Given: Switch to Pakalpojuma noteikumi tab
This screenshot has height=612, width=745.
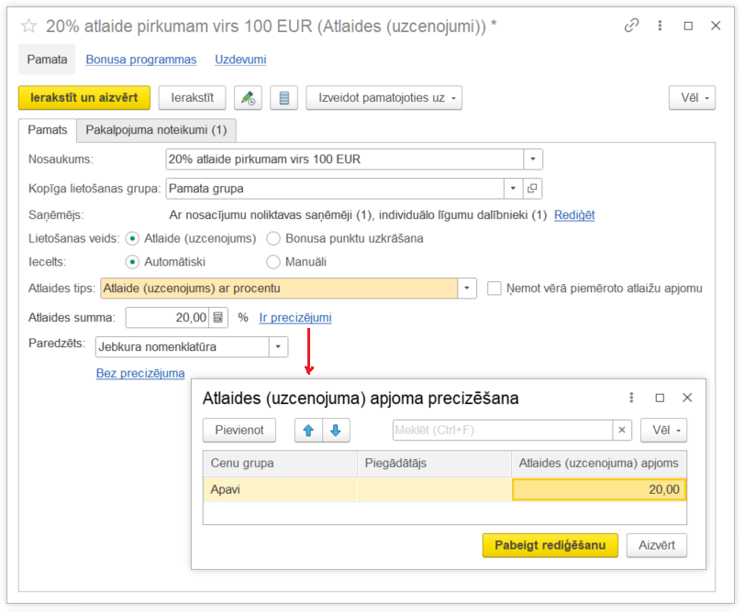Looking at the screenshot, I should click(156, 130).
